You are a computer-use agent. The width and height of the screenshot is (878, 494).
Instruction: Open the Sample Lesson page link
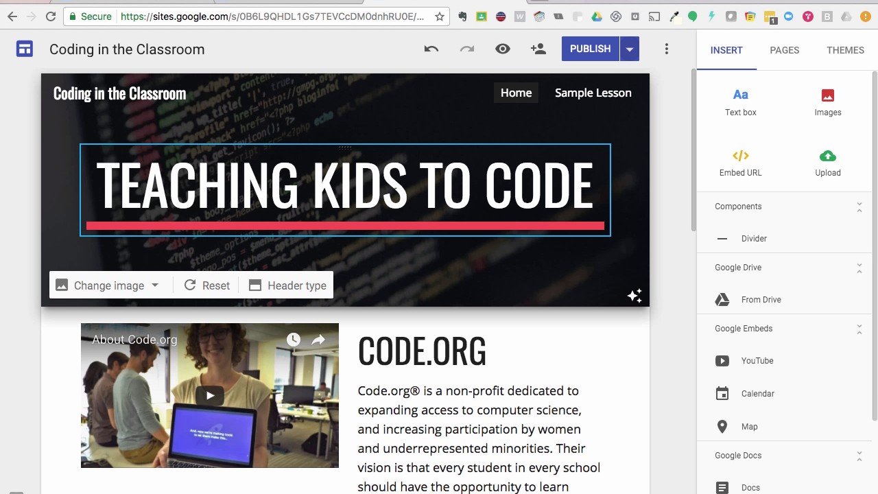point(593,93)
